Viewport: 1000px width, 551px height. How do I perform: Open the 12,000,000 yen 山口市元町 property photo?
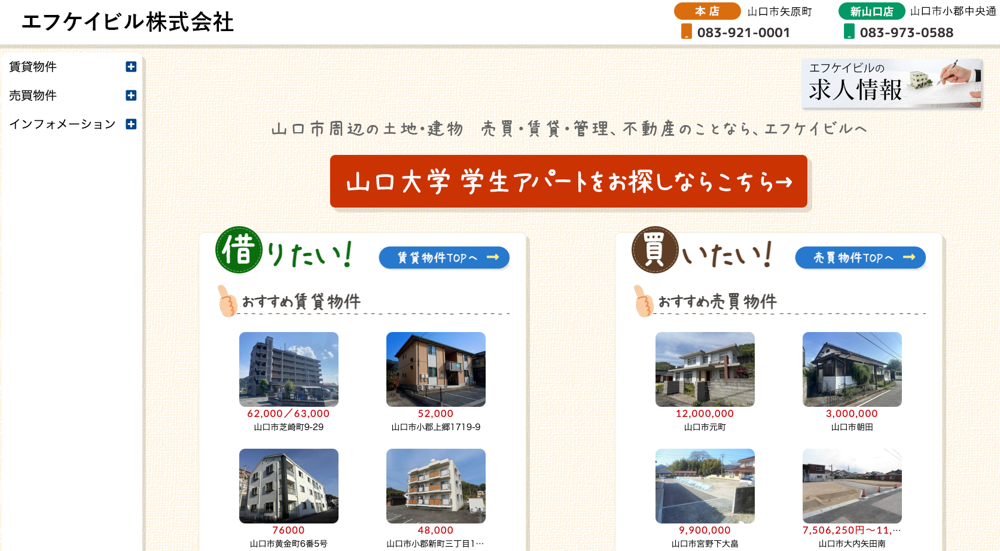tap(705, 369)
